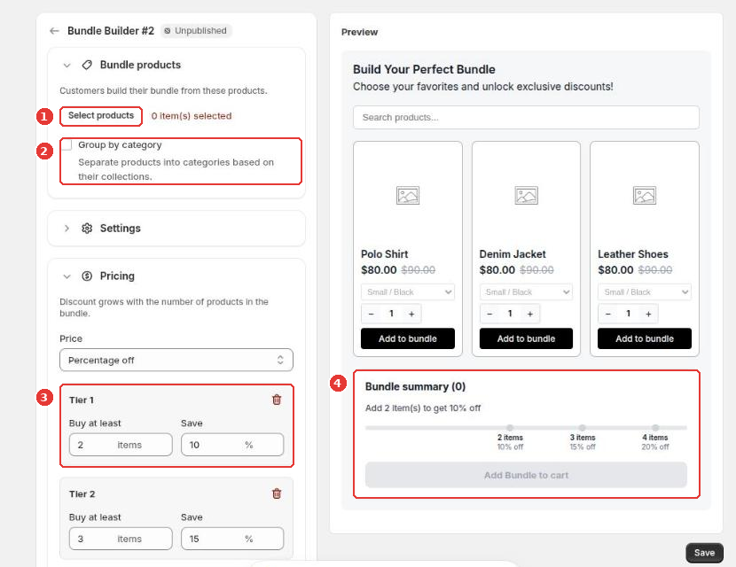736x567 pixels.
Task: Add Polo Shirt to bundle
Action: tap(407, 338)
